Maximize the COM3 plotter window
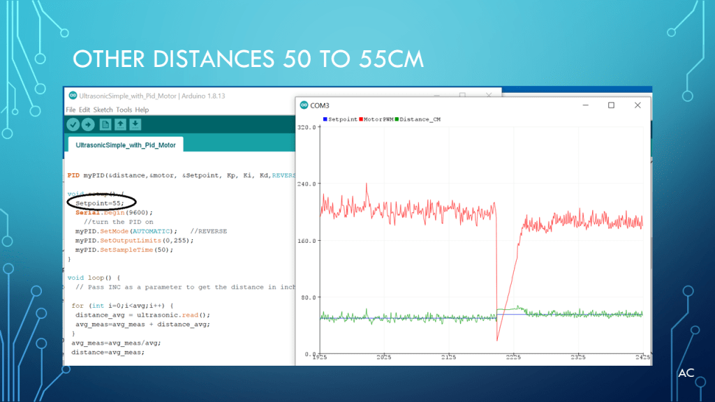 point(611,105)
